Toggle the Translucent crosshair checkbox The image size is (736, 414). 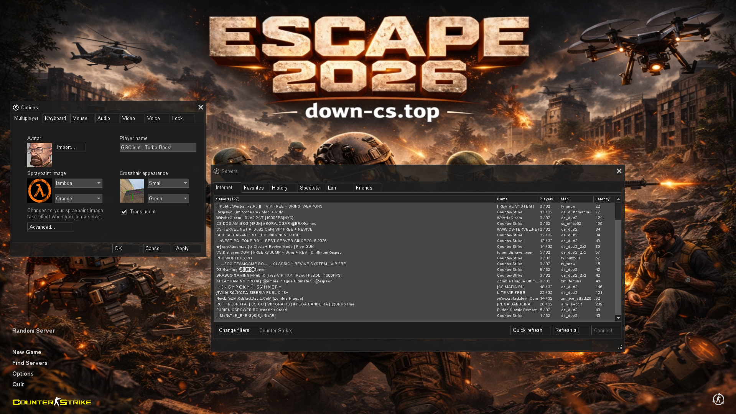(x=123, y=211)
